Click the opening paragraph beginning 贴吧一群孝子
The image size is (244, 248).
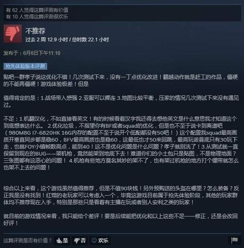pos(121,80)
